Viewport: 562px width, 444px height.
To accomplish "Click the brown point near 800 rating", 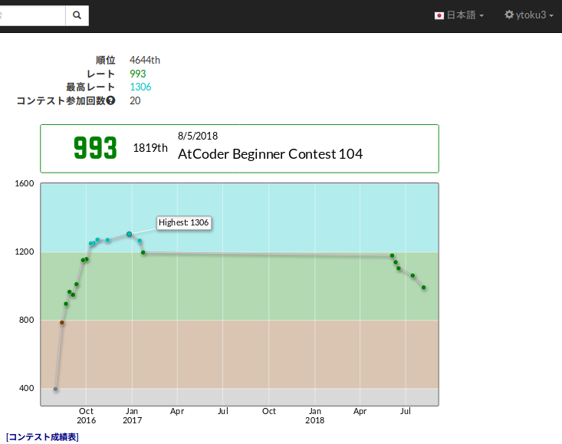I will click(62, 323).
